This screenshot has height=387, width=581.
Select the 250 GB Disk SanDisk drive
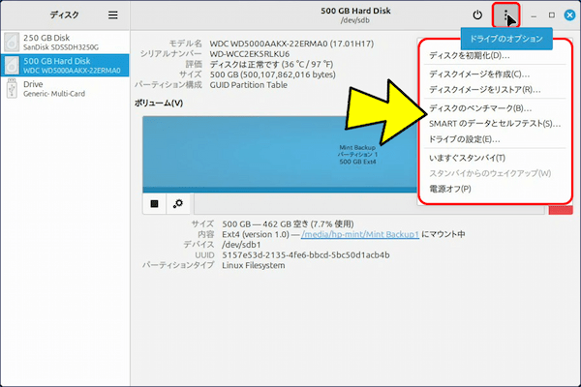pos(65,42)
